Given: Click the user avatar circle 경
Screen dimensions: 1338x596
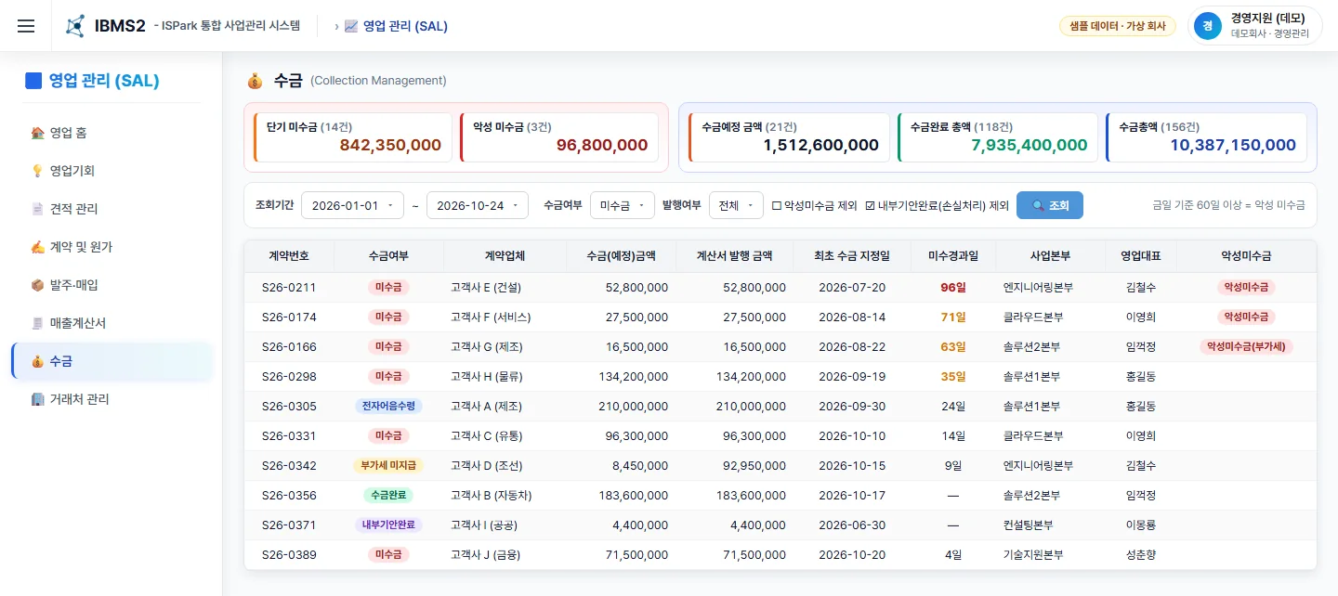Looking at the screenshot, I should point(1207,26).
